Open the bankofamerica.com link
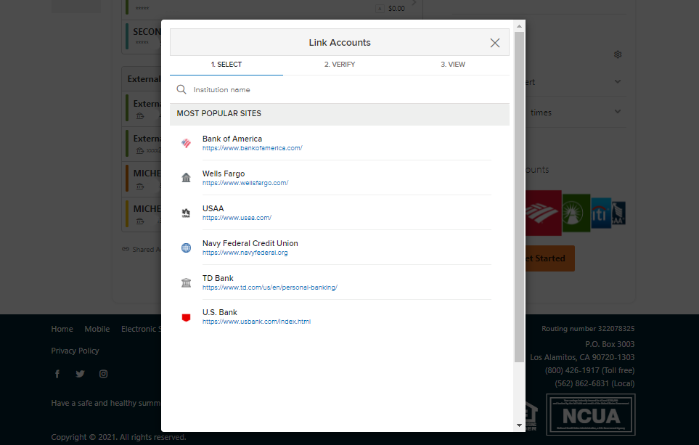Image resolution: width=699 pixels, height=445 pixels. pyautogui.click(x=253, y=148)
